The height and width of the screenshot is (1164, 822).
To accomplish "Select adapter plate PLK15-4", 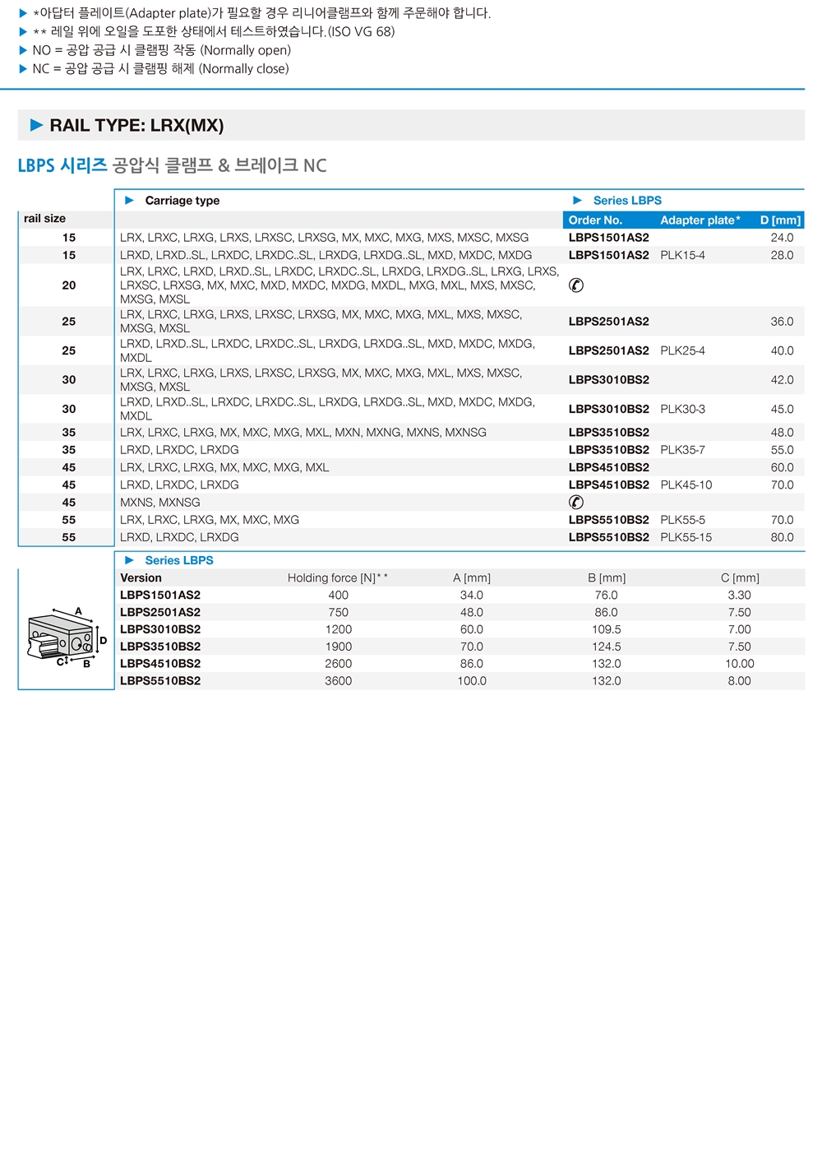I will click(682, 255).
